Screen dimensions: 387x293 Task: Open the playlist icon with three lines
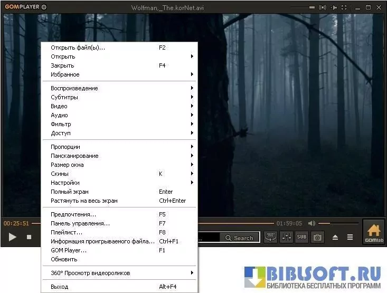coord(349,238)
